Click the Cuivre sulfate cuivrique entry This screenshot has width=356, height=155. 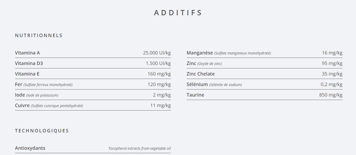click(49, 106)
